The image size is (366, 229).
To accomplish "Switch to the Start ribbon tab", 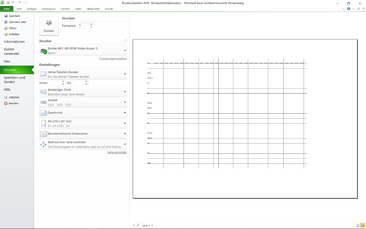I will [19, 9].
